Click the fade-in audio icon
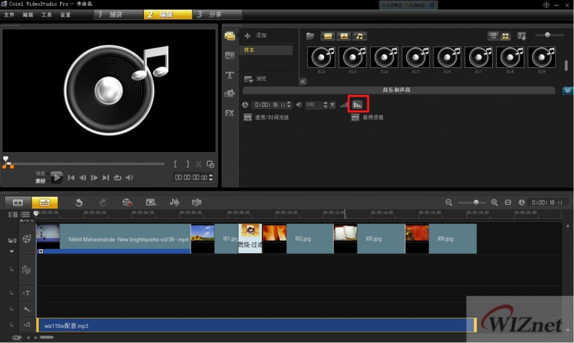 pos(344,105)
